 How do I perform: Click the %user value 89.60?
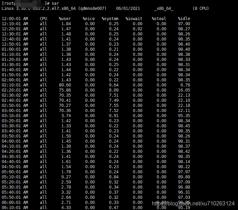pyautogui.click(x=65, y=85)
